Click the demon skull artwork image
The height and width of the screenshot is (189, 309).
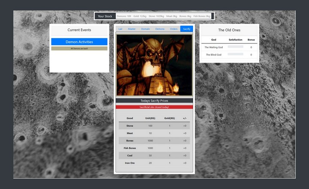point(154,65)
